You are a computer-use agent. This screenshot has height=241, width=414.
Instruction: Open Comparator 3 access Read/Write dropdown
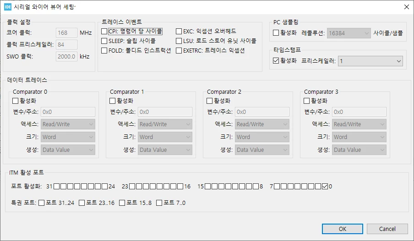tap(359, 124)
